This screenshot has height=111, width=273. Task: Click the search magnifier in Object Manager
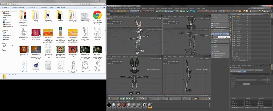click(264, 14)
